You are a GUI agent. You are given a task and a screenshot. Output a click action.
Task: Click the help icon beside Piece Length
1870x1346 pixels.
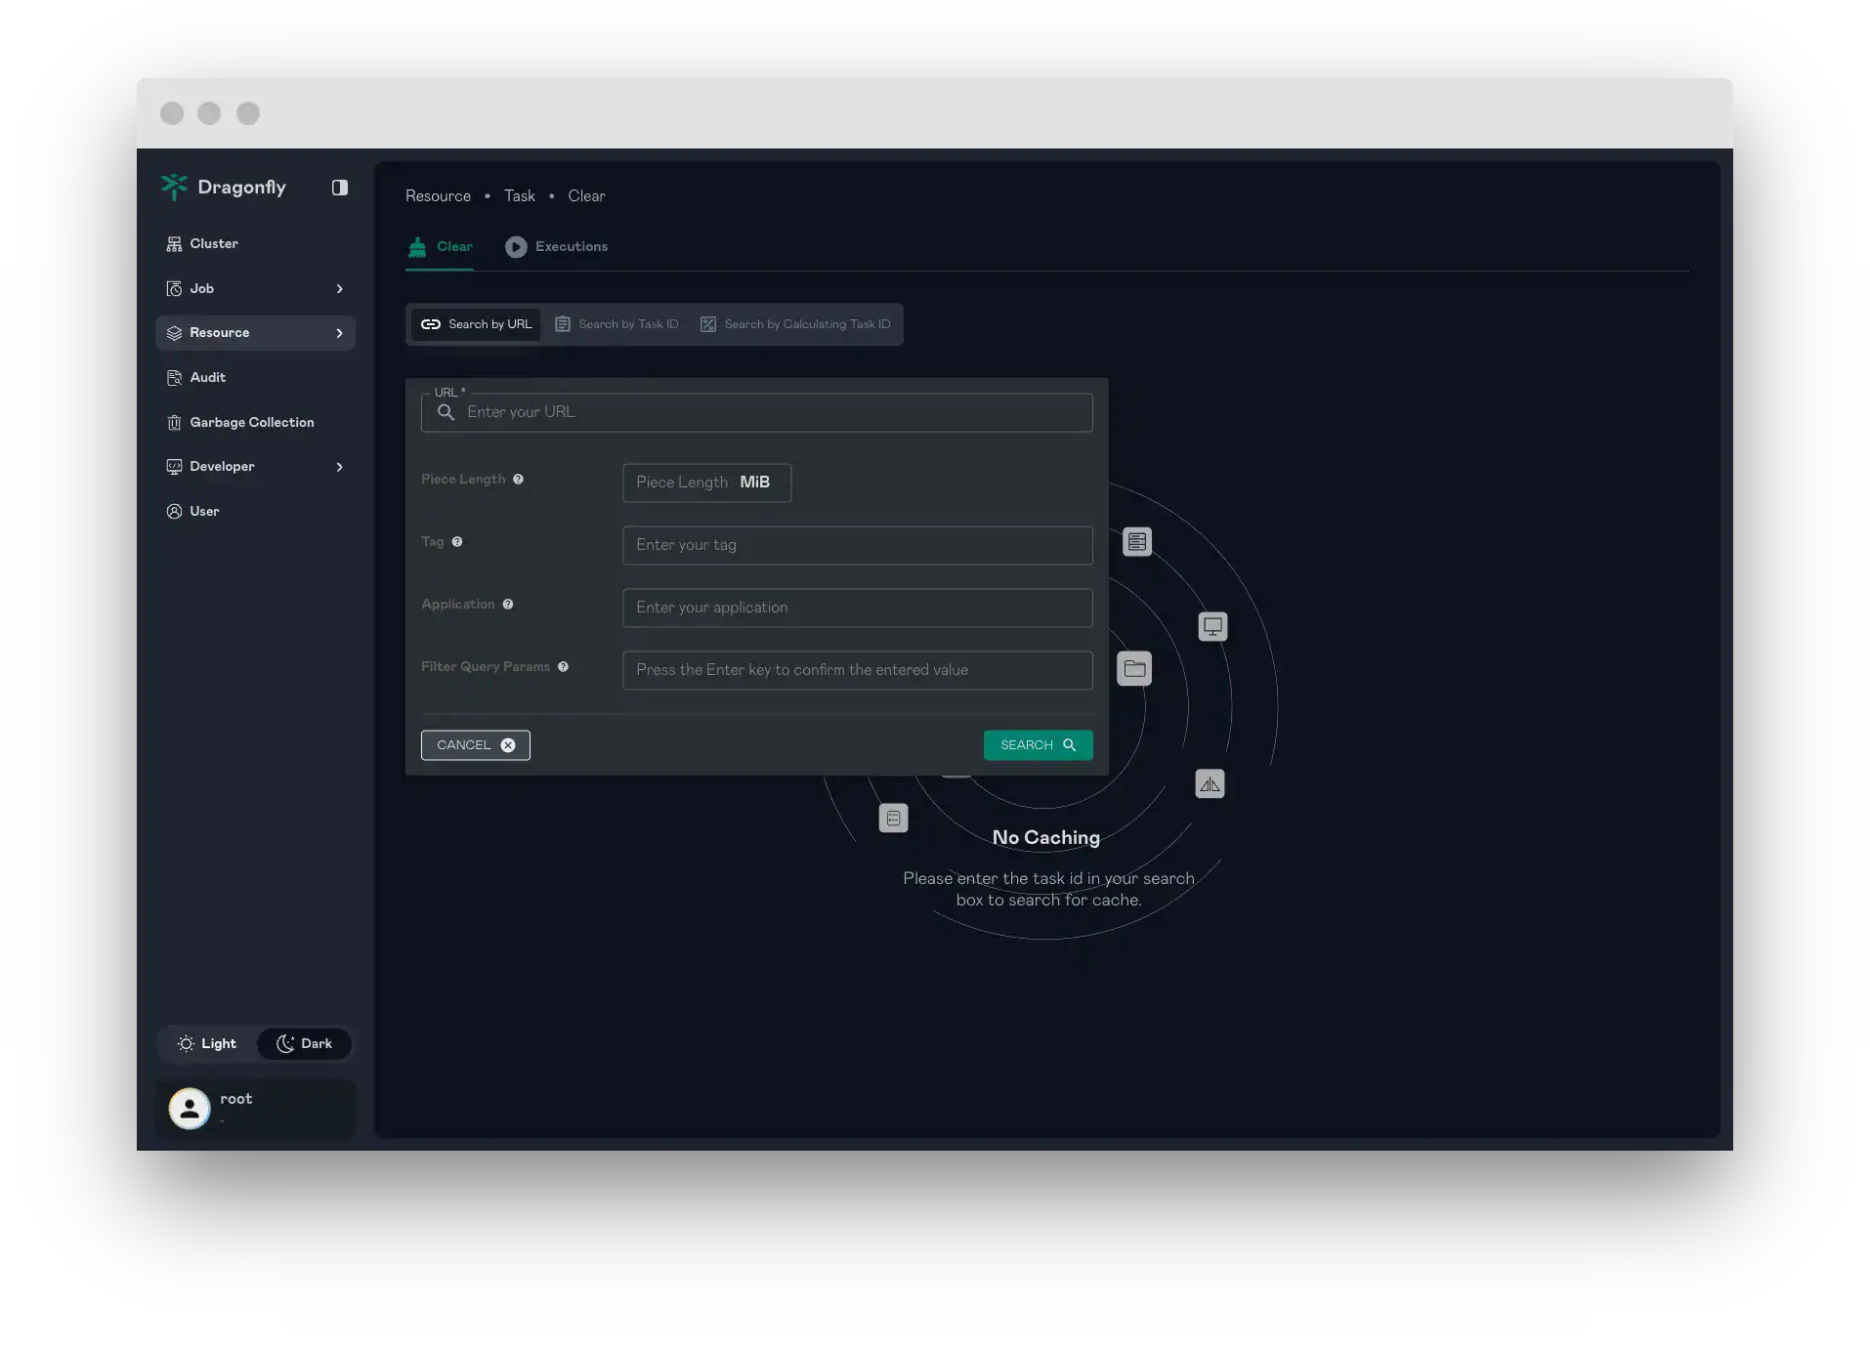(x=520, y=480)
